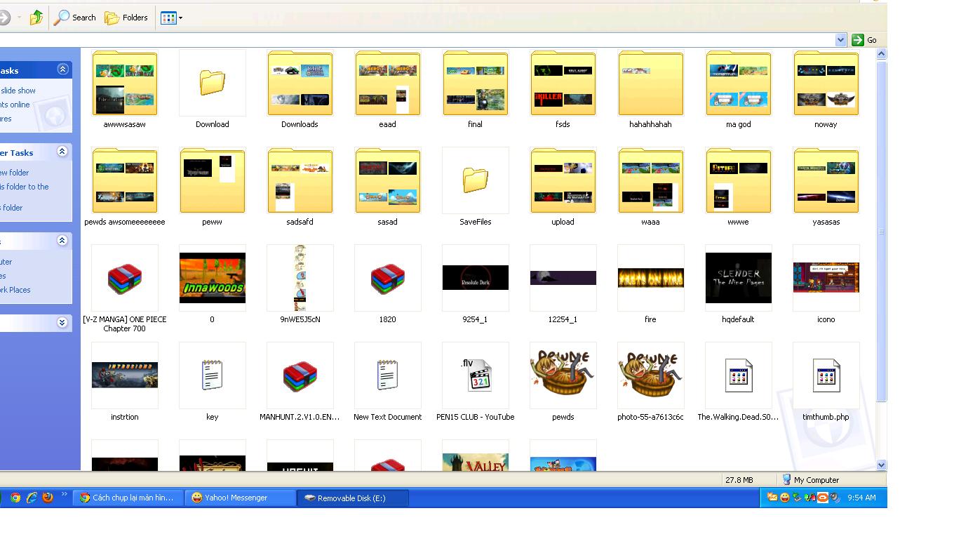Launch Firefox from quick launch
Image resolution: width=954 pixels, height=539 pixels.
48,498
